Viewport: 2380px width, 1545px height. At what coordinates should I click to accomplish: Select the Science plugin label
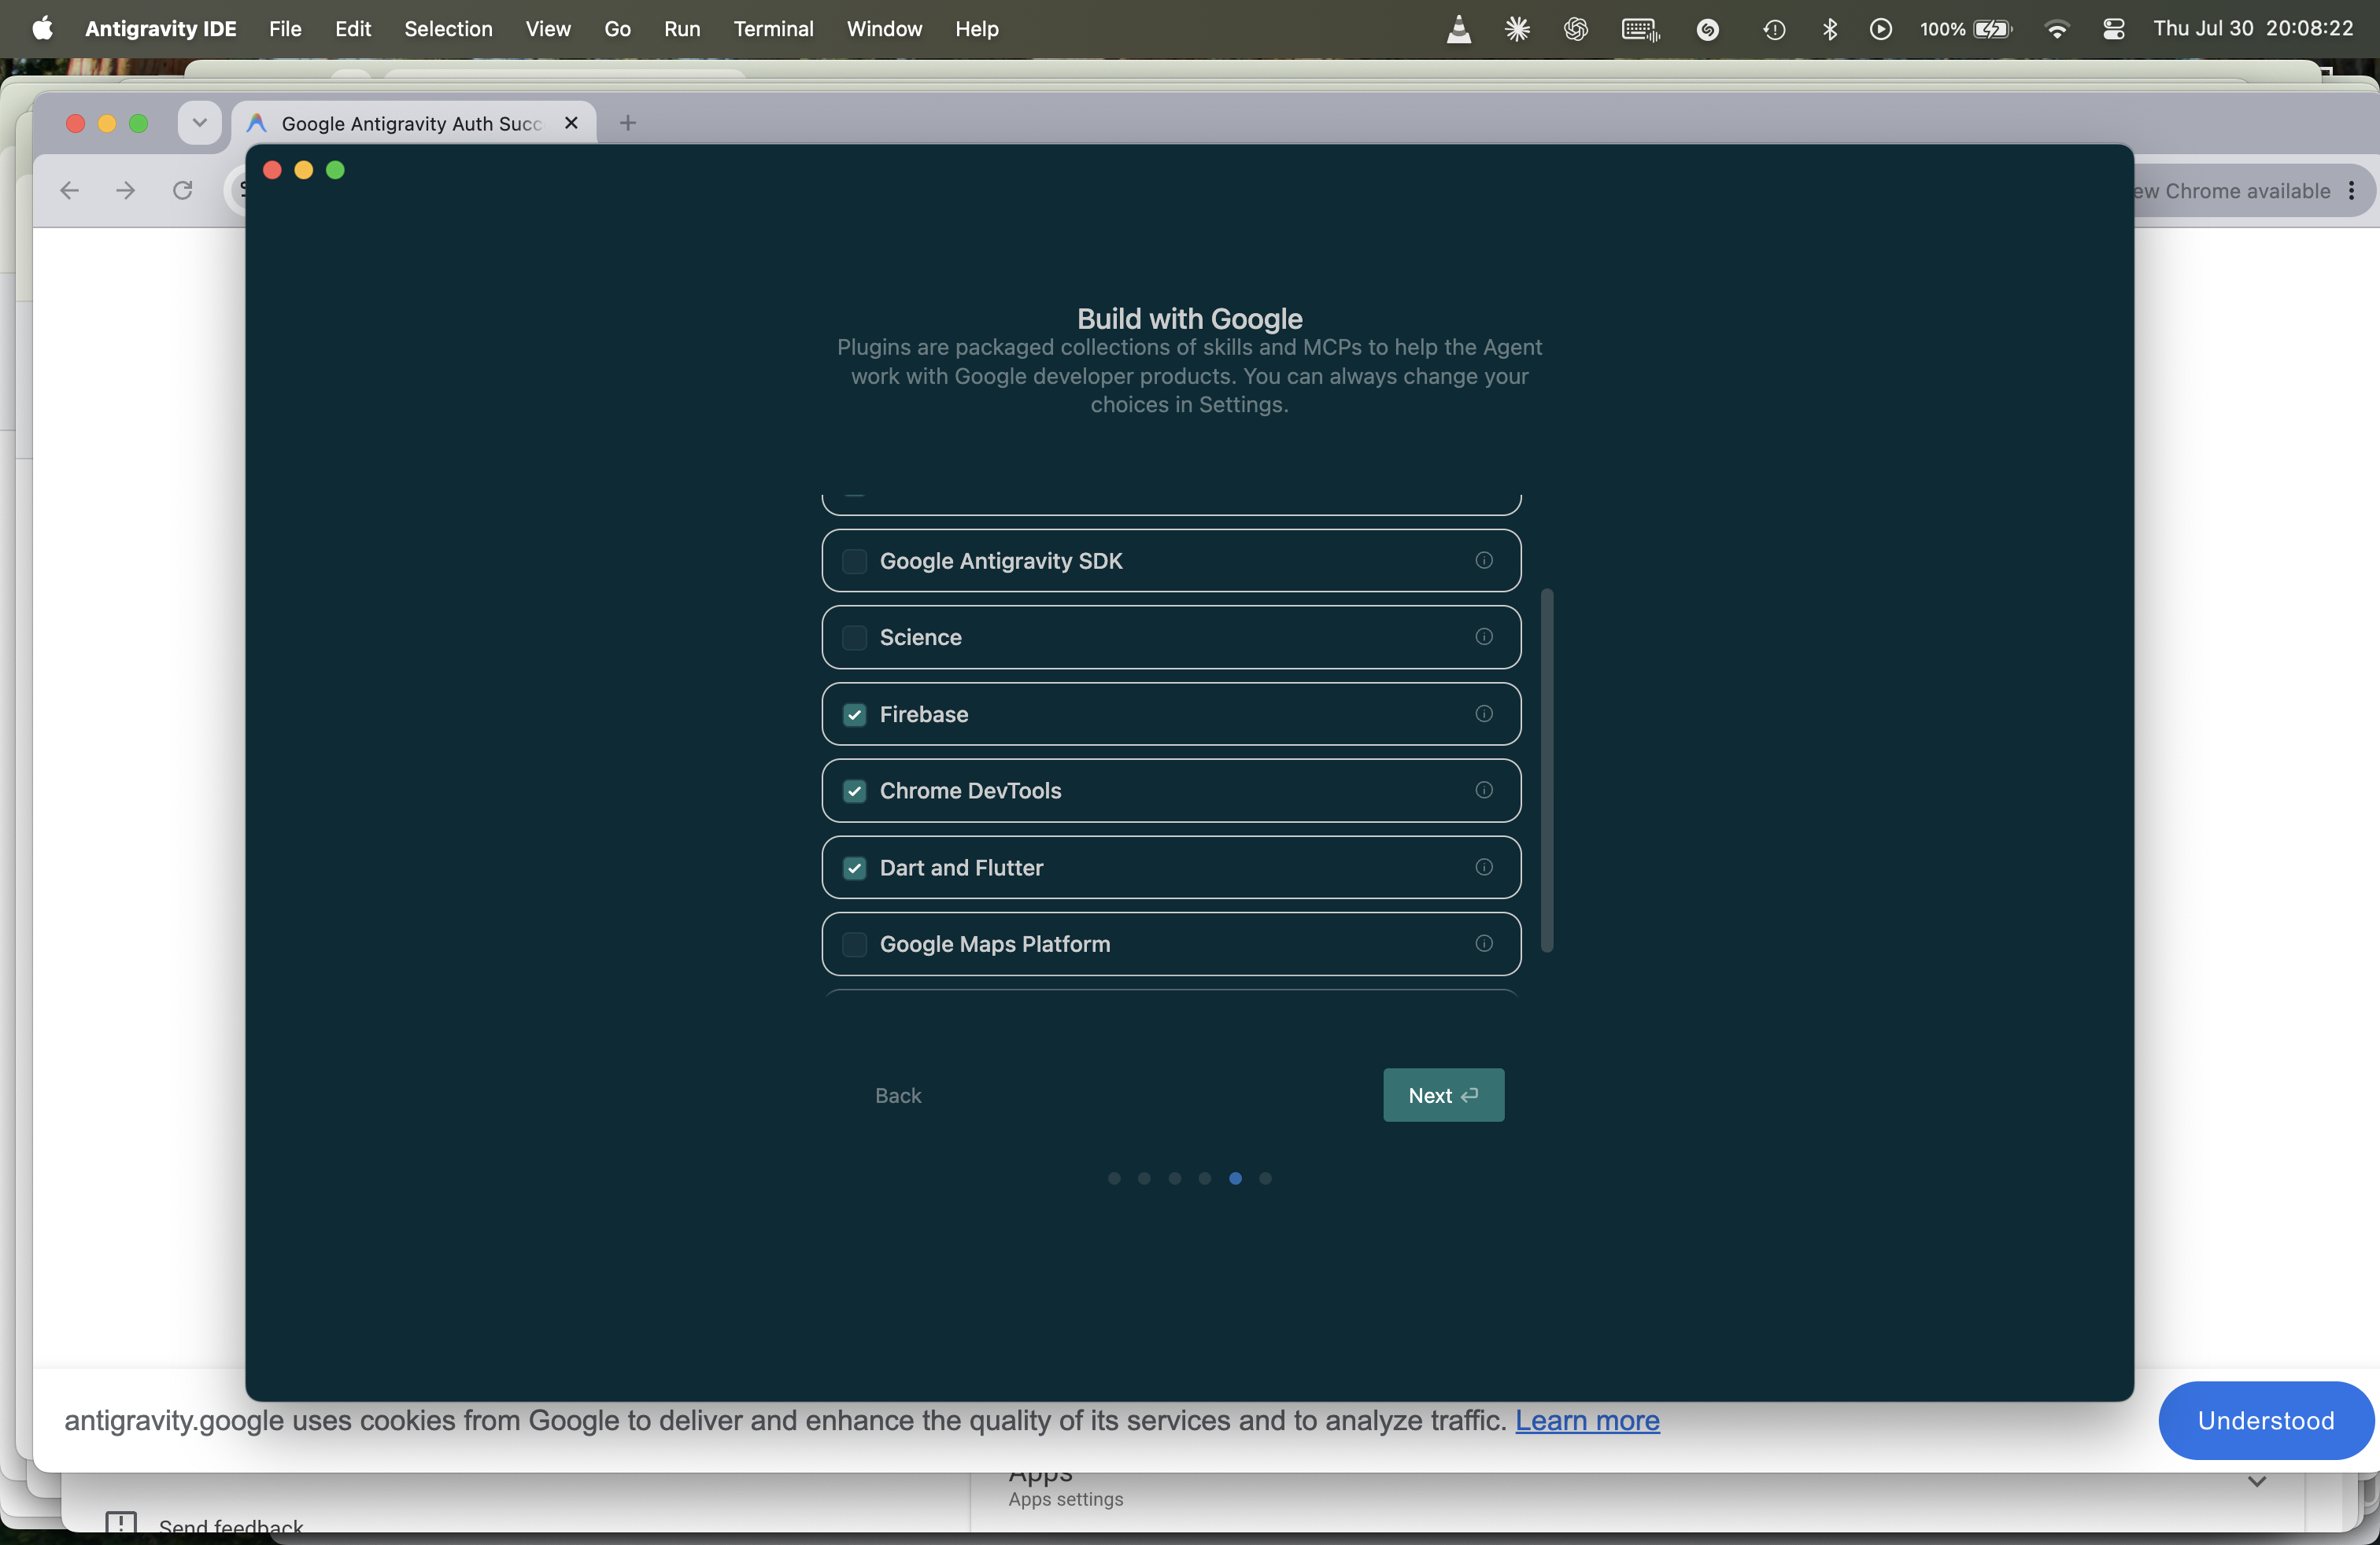pyautogui.click(x=920, y=637)
